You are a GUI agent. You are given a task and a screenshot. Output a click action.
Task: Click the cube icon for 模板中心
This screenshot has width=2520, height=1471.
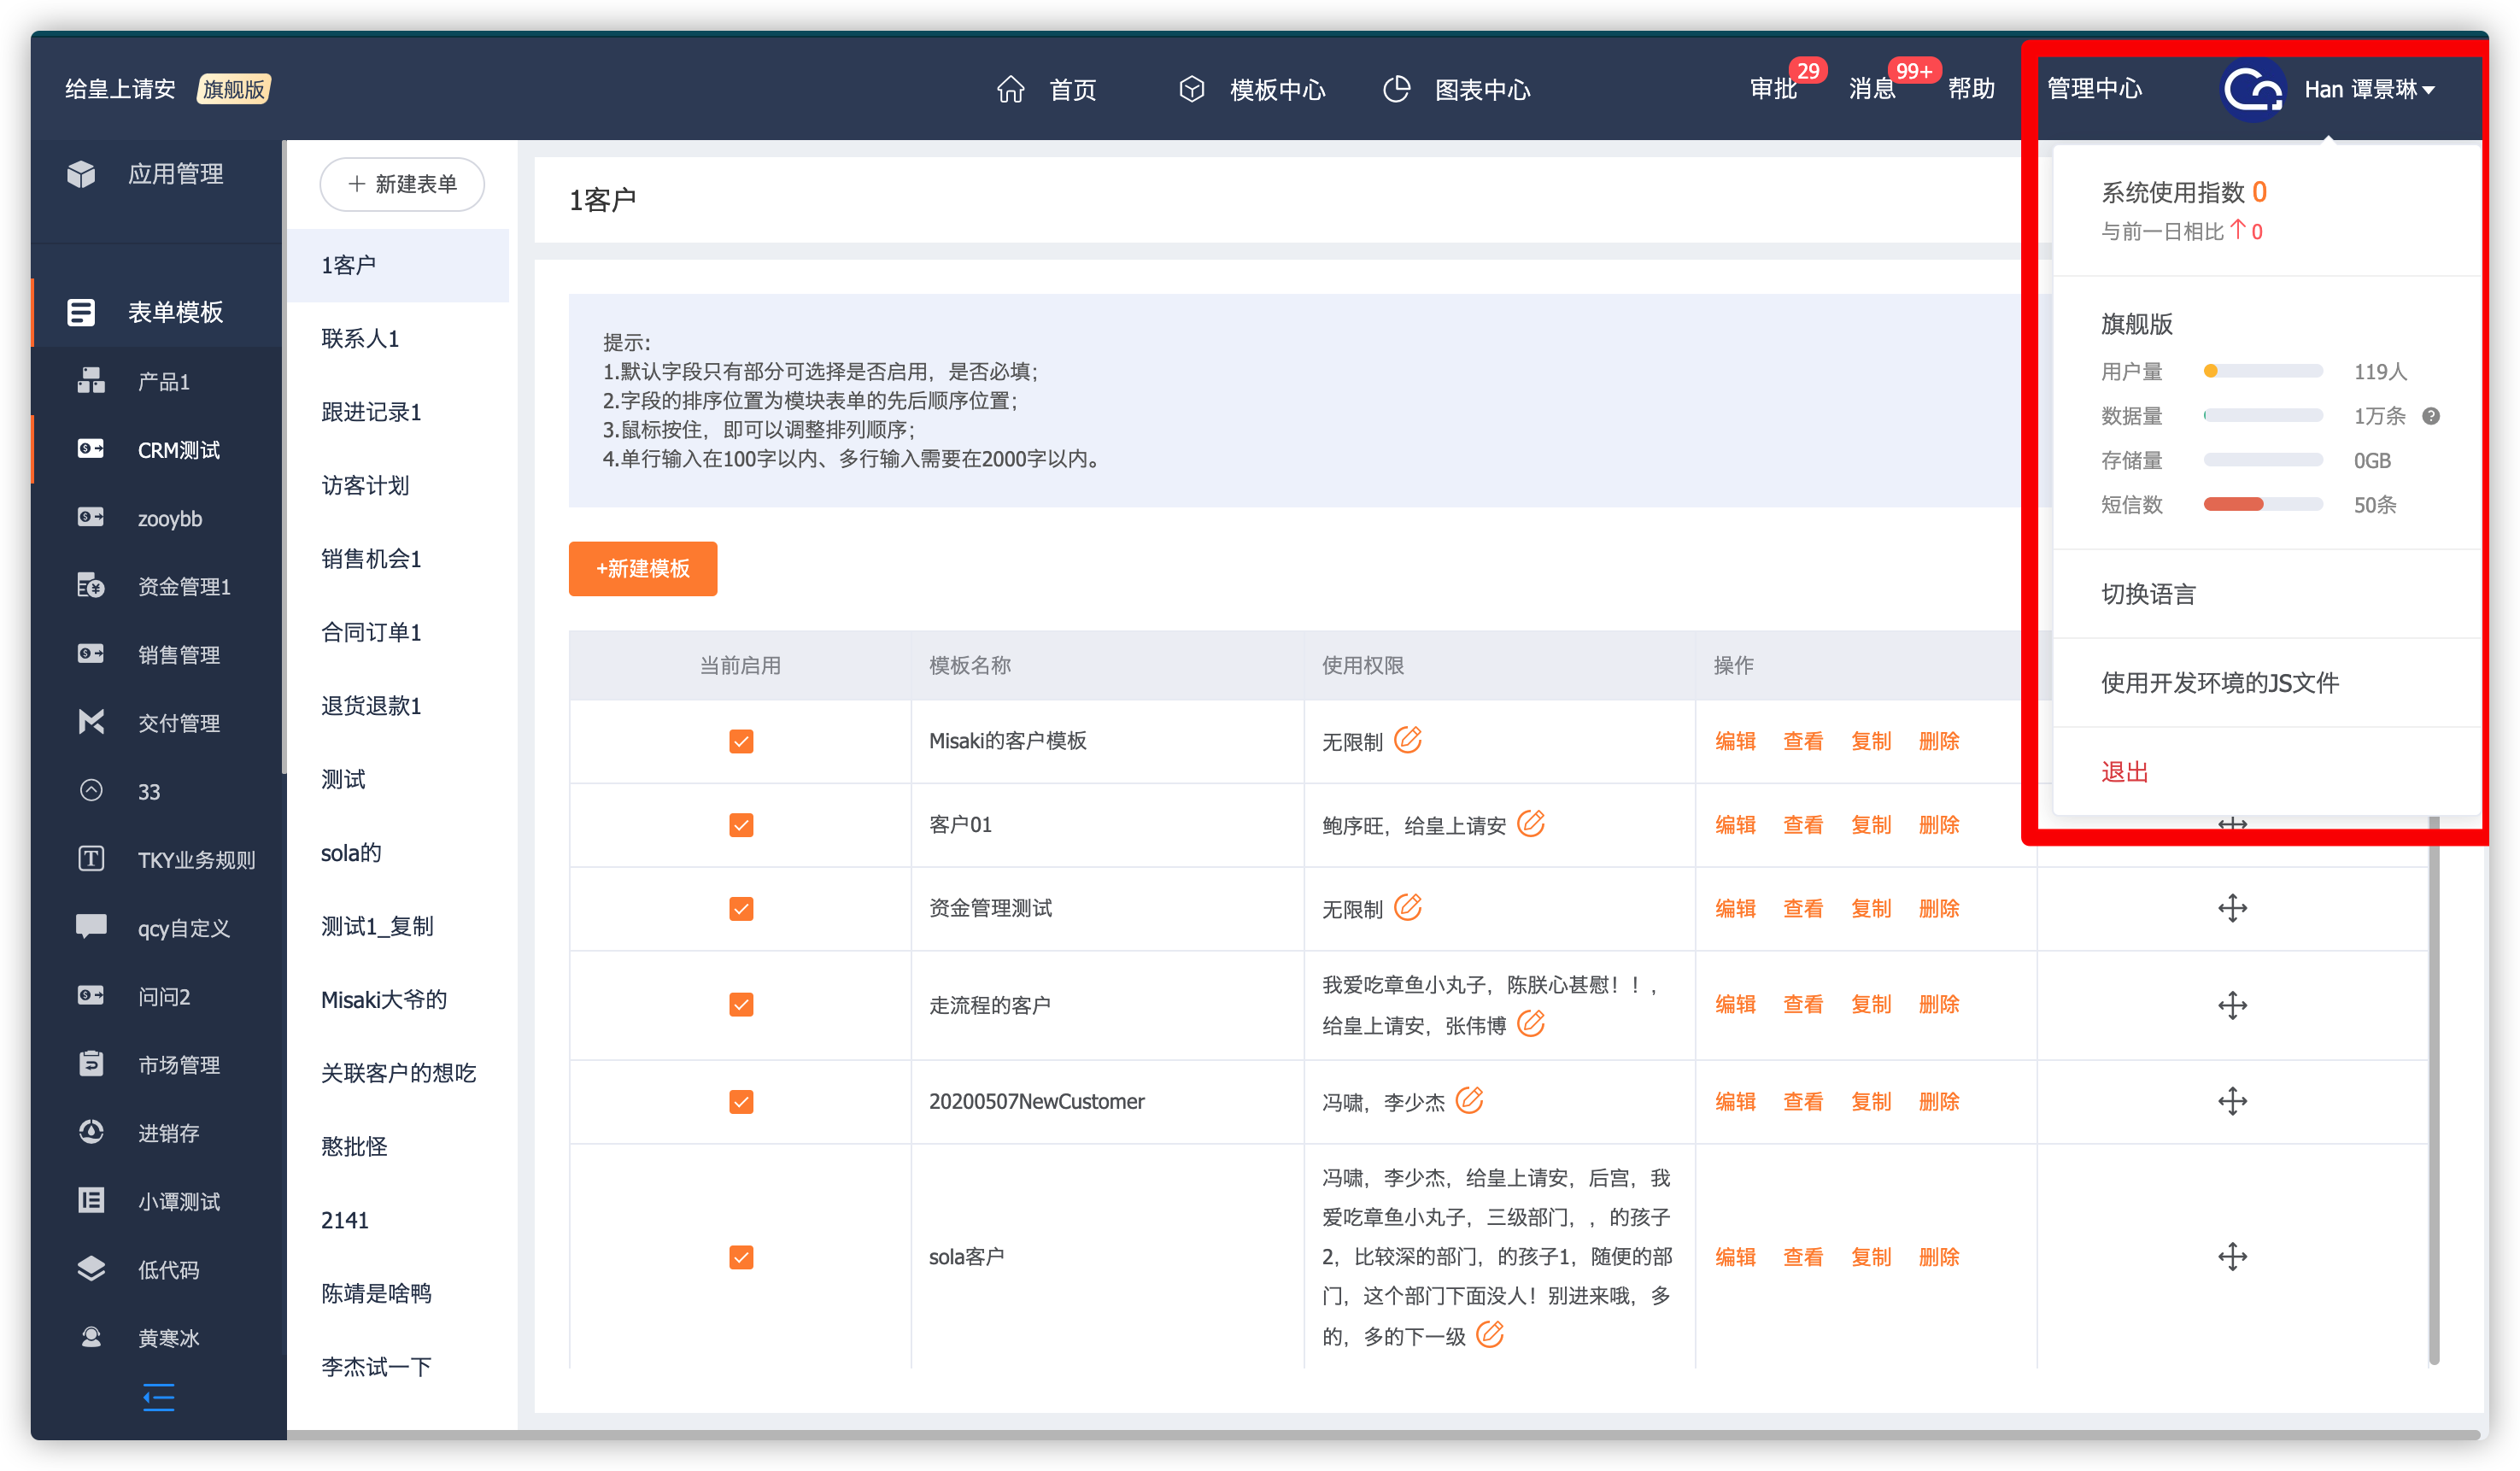pyautogui.click(x=1191, y=90)
